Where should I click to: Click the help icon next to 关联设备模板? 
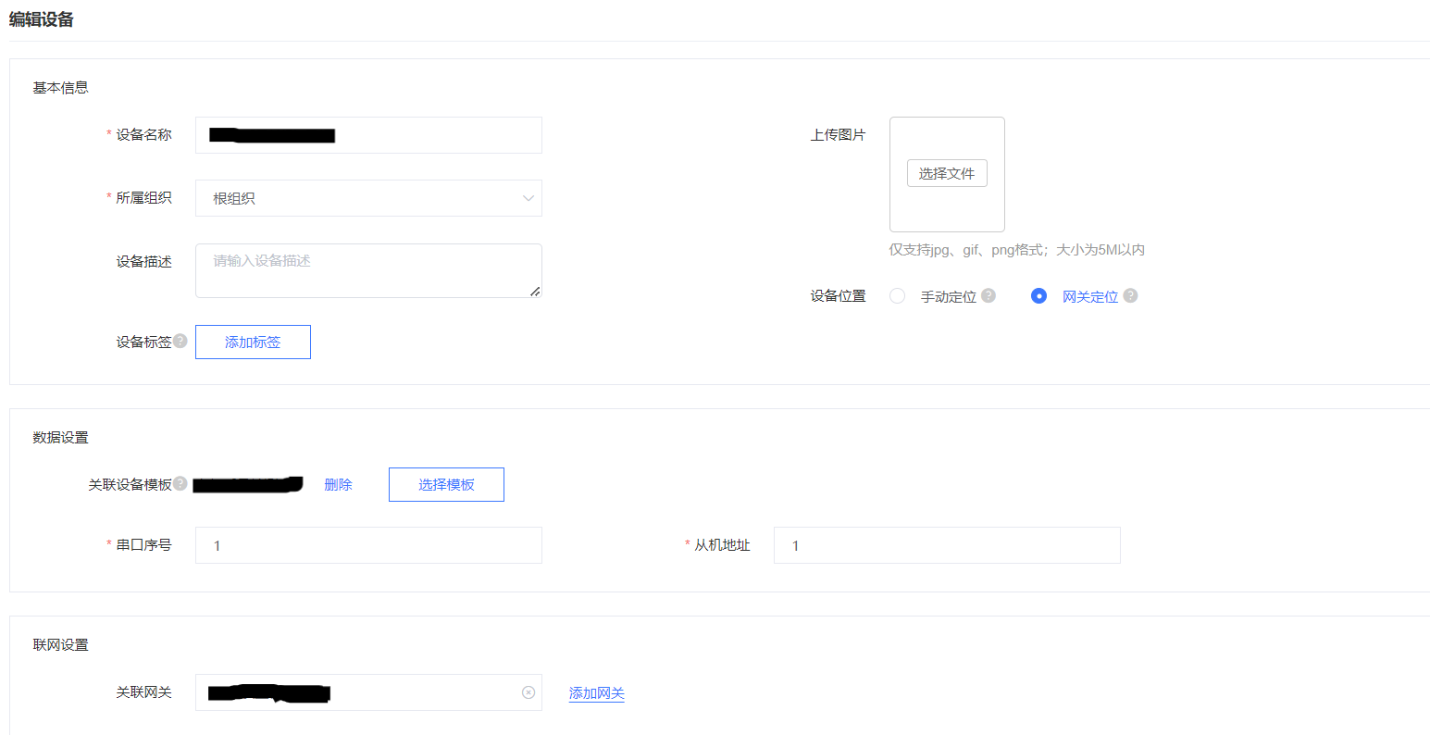click(180, 482)
